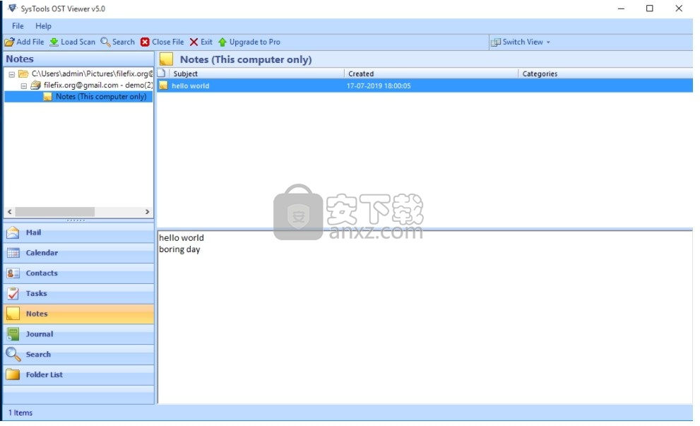This screenshot has height=426, width=700.
Task: Click the Add File folder icon
Action: (9, 42)
